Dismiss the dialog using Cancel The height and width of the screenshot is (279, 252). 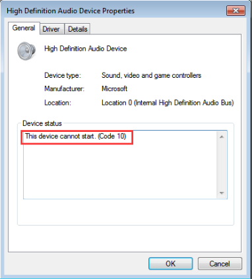coord(220,264)
